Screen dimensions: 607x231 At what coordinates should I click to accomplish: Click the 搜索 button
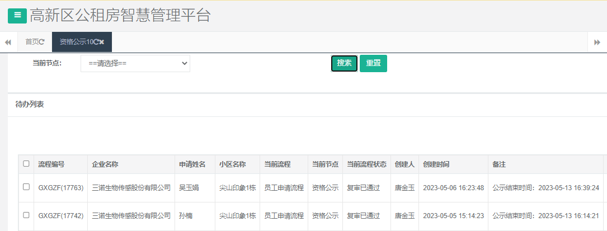(344, 63)
